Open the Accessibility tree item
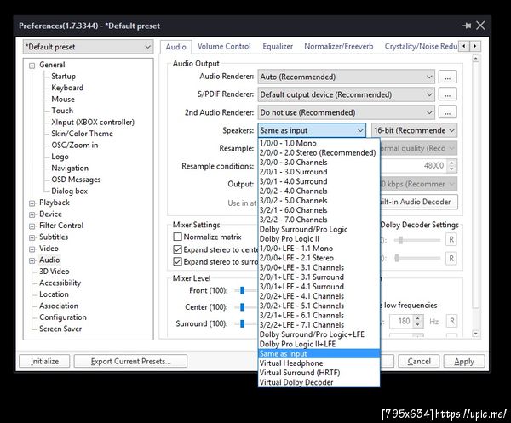This screenshot has width=511, height=423. tap(60, 283)
